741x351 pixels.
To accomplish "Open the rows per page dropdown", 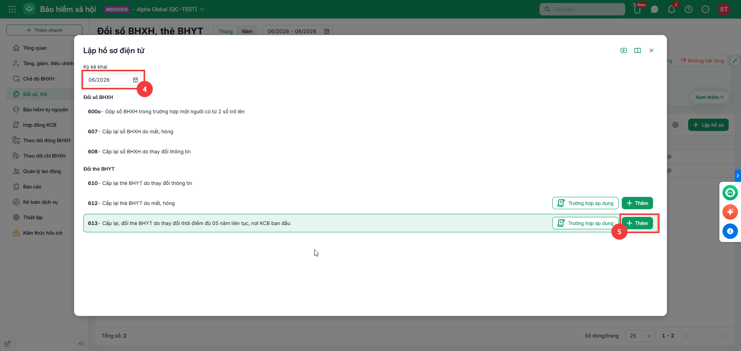I will coord(640,336).
